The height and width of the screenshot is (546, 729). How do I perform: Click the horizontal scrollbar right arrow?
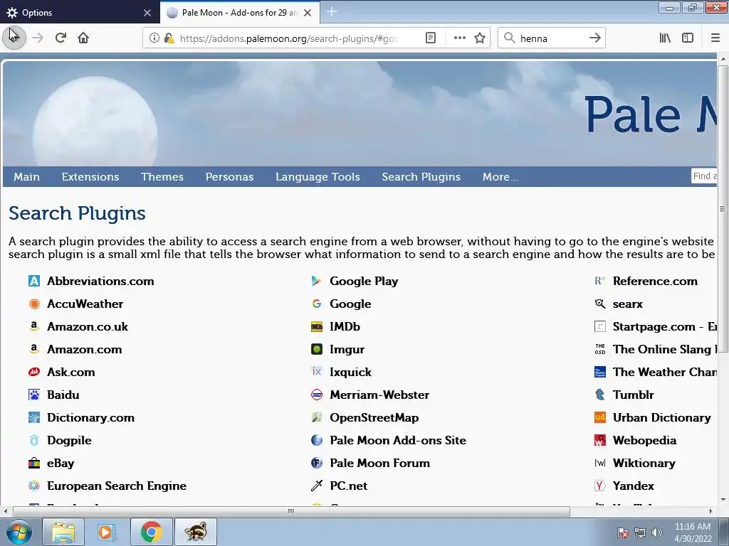click(710, 511)
